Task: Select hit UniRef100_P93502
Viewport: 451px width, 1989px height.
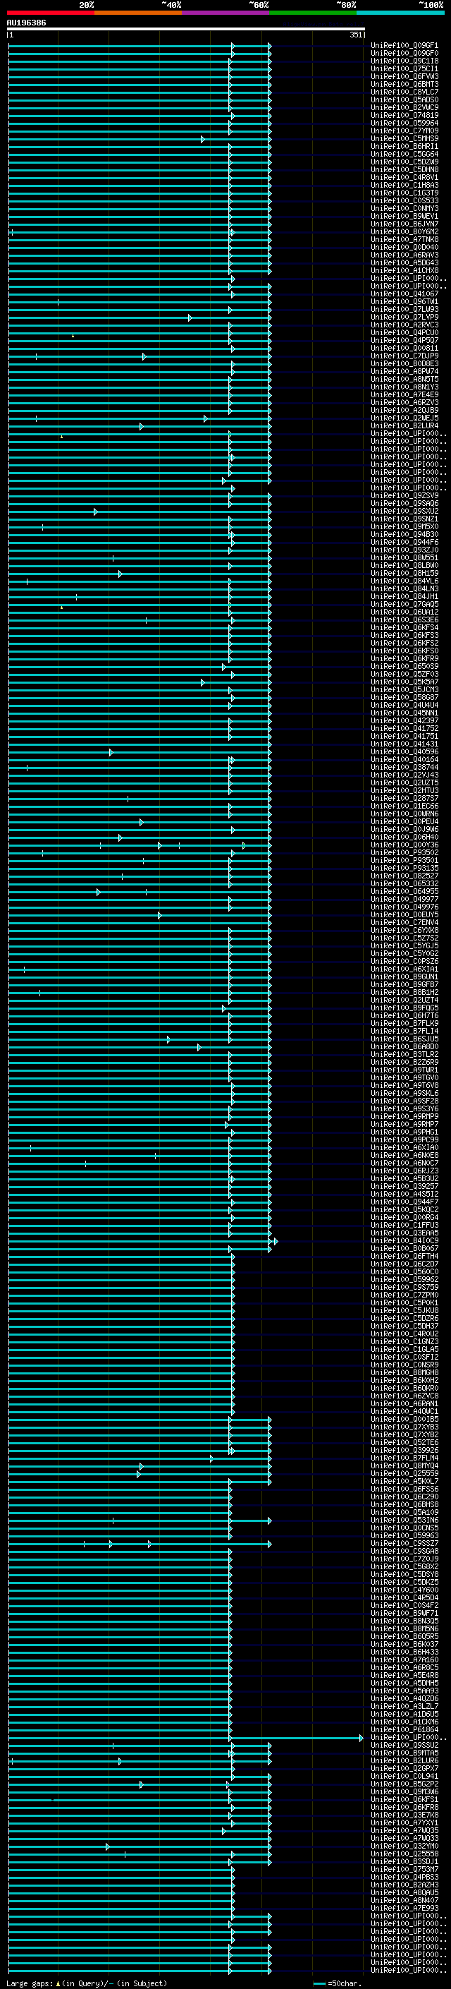Action: [404, 852]
